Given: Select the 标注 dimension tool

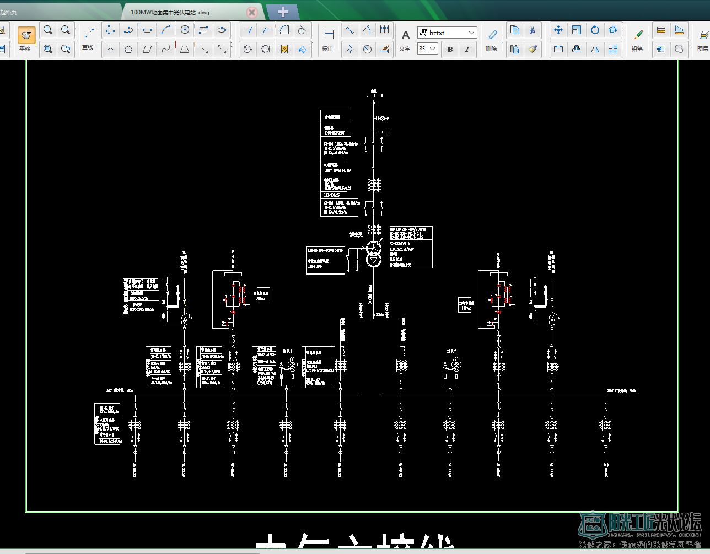Looking at the screenshot, I should coord(328,40).
